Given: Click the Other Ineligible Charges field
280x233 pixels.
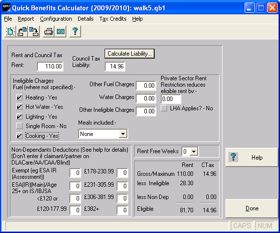Looking at the screenshot, I should pos(146,111).
